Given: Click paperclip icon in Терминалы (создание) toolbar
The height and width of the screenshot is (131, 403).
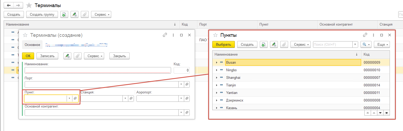Looking at the screenshot, I should point(78,56).
